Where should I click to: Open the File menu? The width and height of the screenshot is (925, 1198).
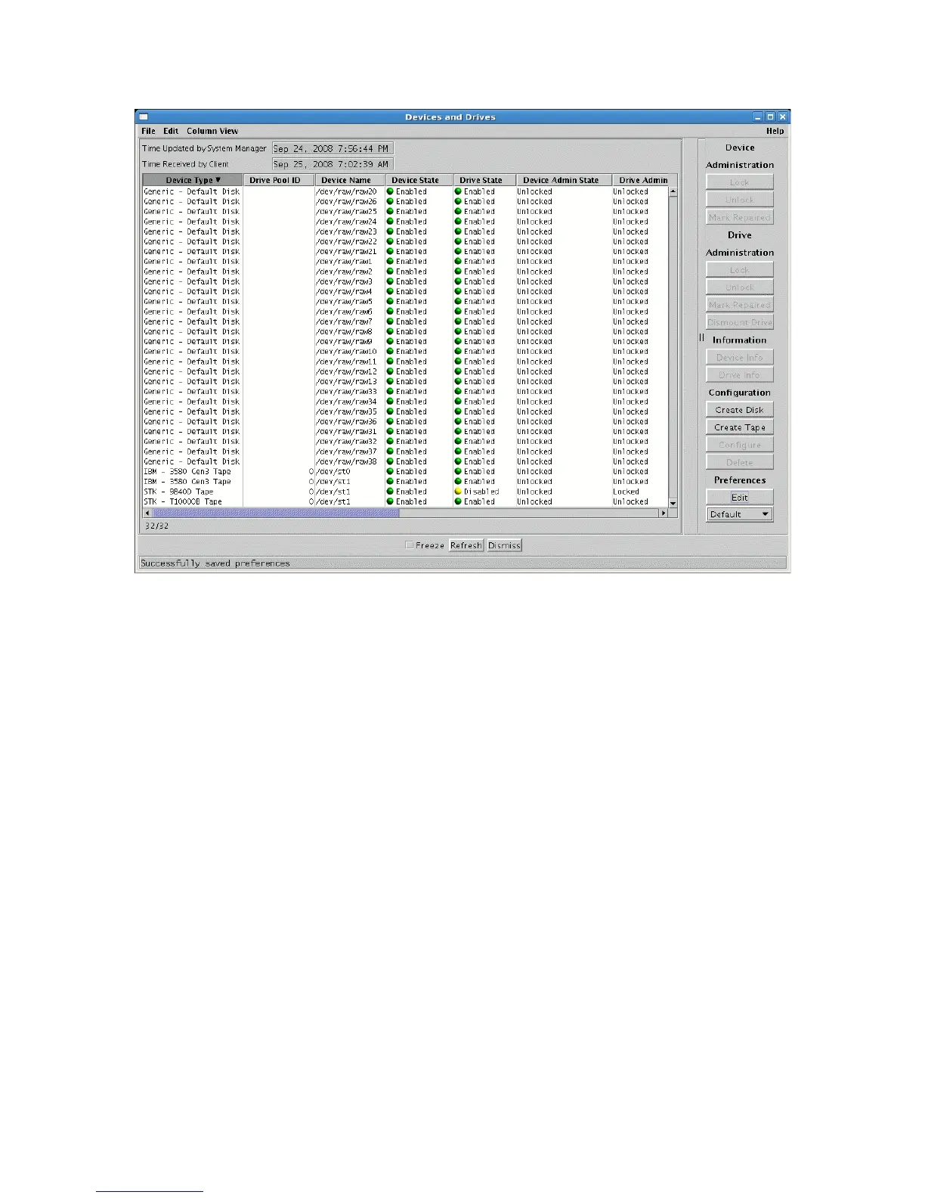pyautogui.click(x=148, y=131)
